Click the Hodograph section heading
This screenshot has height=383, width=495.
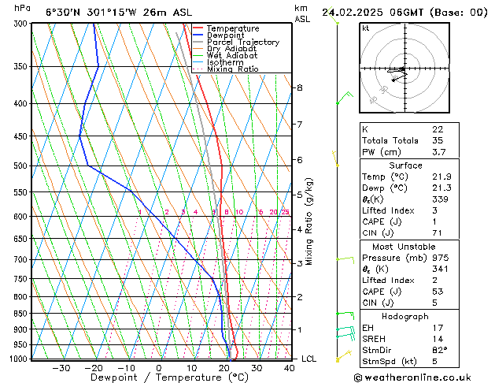[405, 317]
